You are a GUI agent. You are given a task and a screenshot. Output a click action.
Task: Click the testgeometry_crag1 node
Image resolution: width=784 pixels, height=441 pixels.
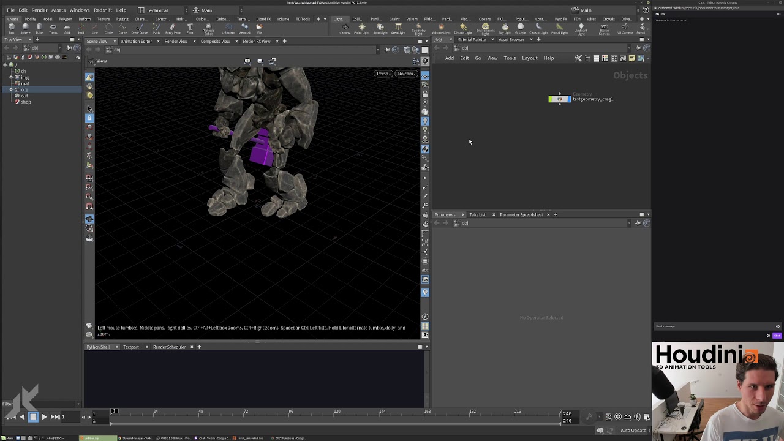[x=559, y=99]
